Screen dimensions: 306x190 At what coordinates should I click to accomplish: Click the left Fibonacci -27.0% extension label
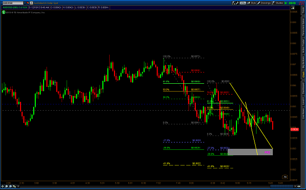pyautogui.click(x=166, y=141)
